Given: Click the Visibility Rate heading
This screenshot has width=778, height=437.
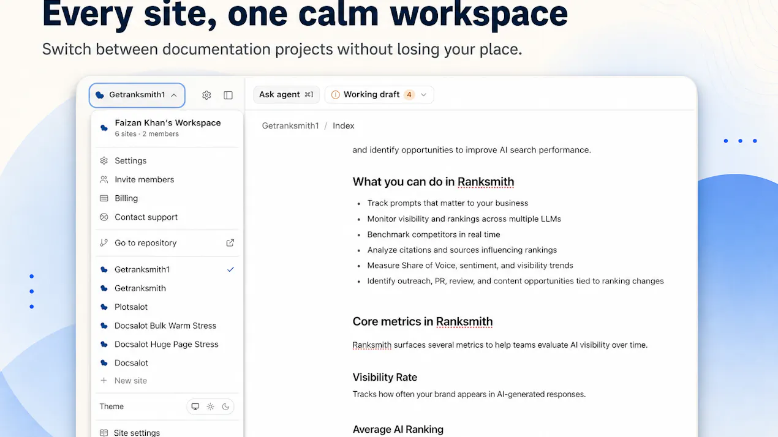Looking at the screenshot, I should point(385,378).
